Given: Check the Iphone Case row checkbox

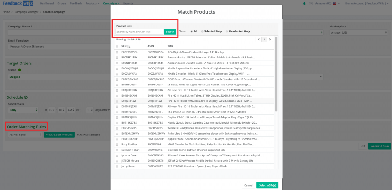Looking at the screenshot, I should tap(117, 155).
